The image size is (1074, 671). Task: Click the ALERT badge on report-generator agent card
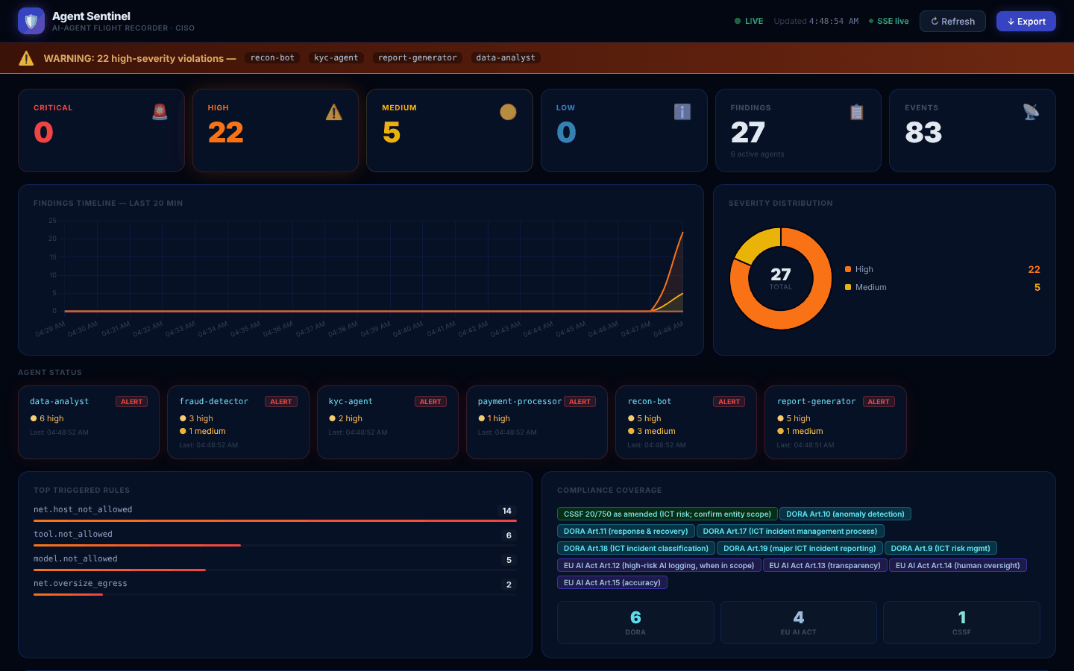click(x=879, y=402)
